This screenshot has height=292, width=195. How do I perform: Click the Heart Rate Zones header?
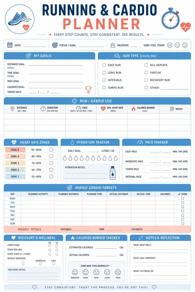coord(31,142)
